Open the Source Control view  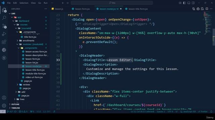(x=4, y=26)
